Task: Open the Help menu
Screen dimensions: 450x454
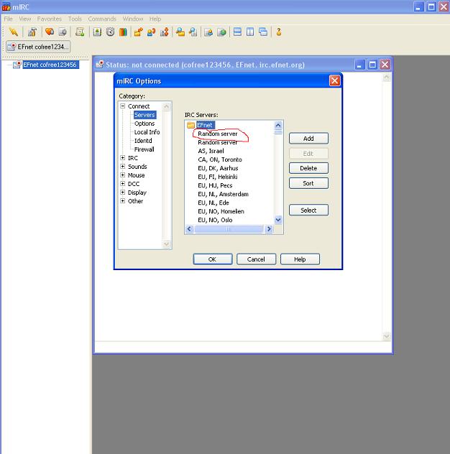Action: pos(155,19)
